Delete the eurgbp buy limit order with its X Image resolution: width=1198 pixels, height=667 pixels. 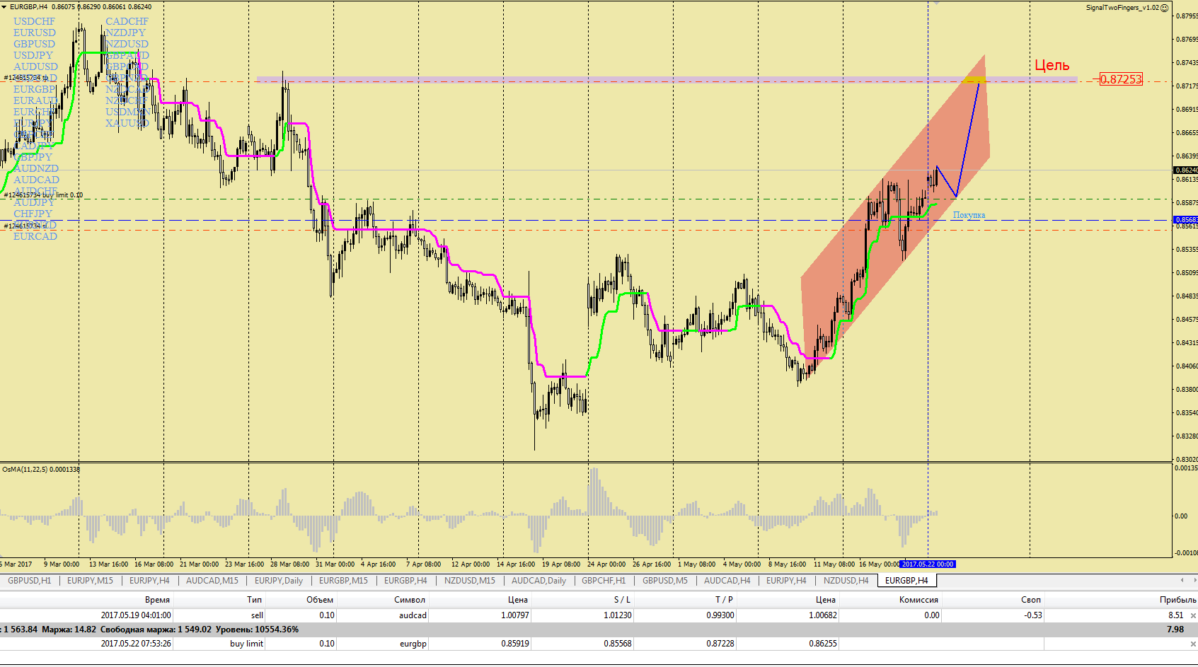pos(1193,644)
